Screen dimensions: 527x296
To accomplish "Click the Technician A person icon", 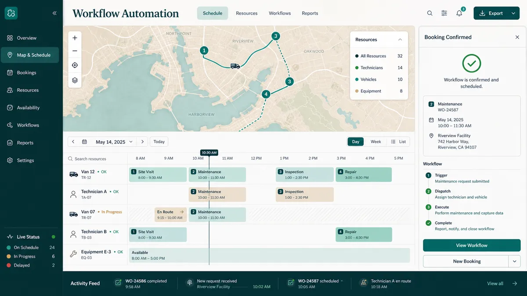I will click(73, 194).
